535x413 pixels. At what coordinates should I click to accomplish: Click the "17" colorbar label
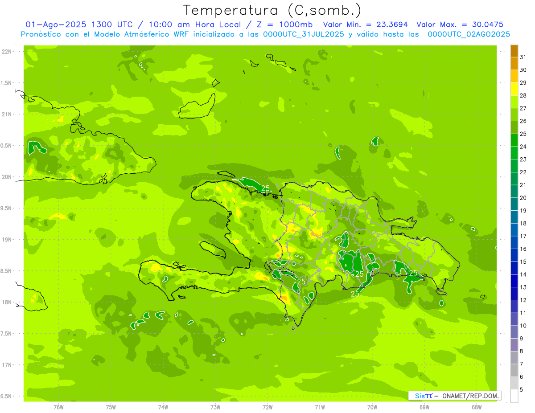coord(523,236)
